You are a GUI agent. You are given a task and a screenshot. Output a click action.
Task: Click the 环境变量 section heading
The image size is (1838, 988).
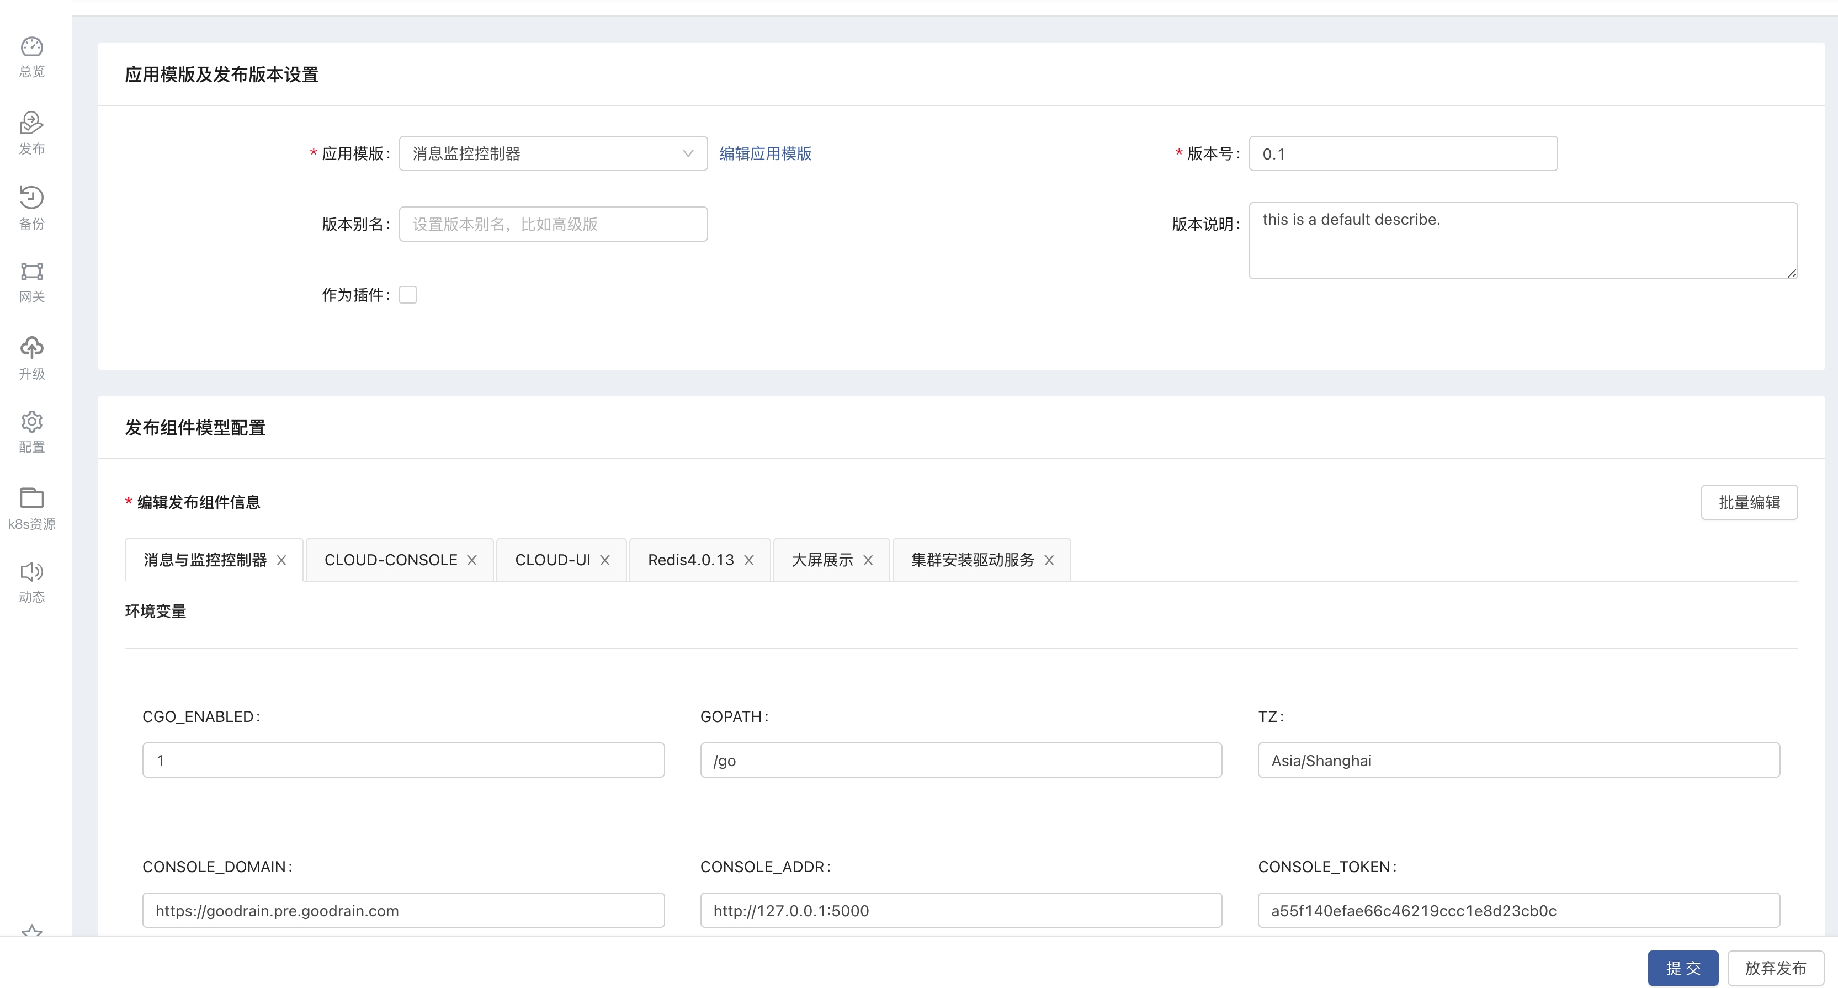click(x=156, y=612)
